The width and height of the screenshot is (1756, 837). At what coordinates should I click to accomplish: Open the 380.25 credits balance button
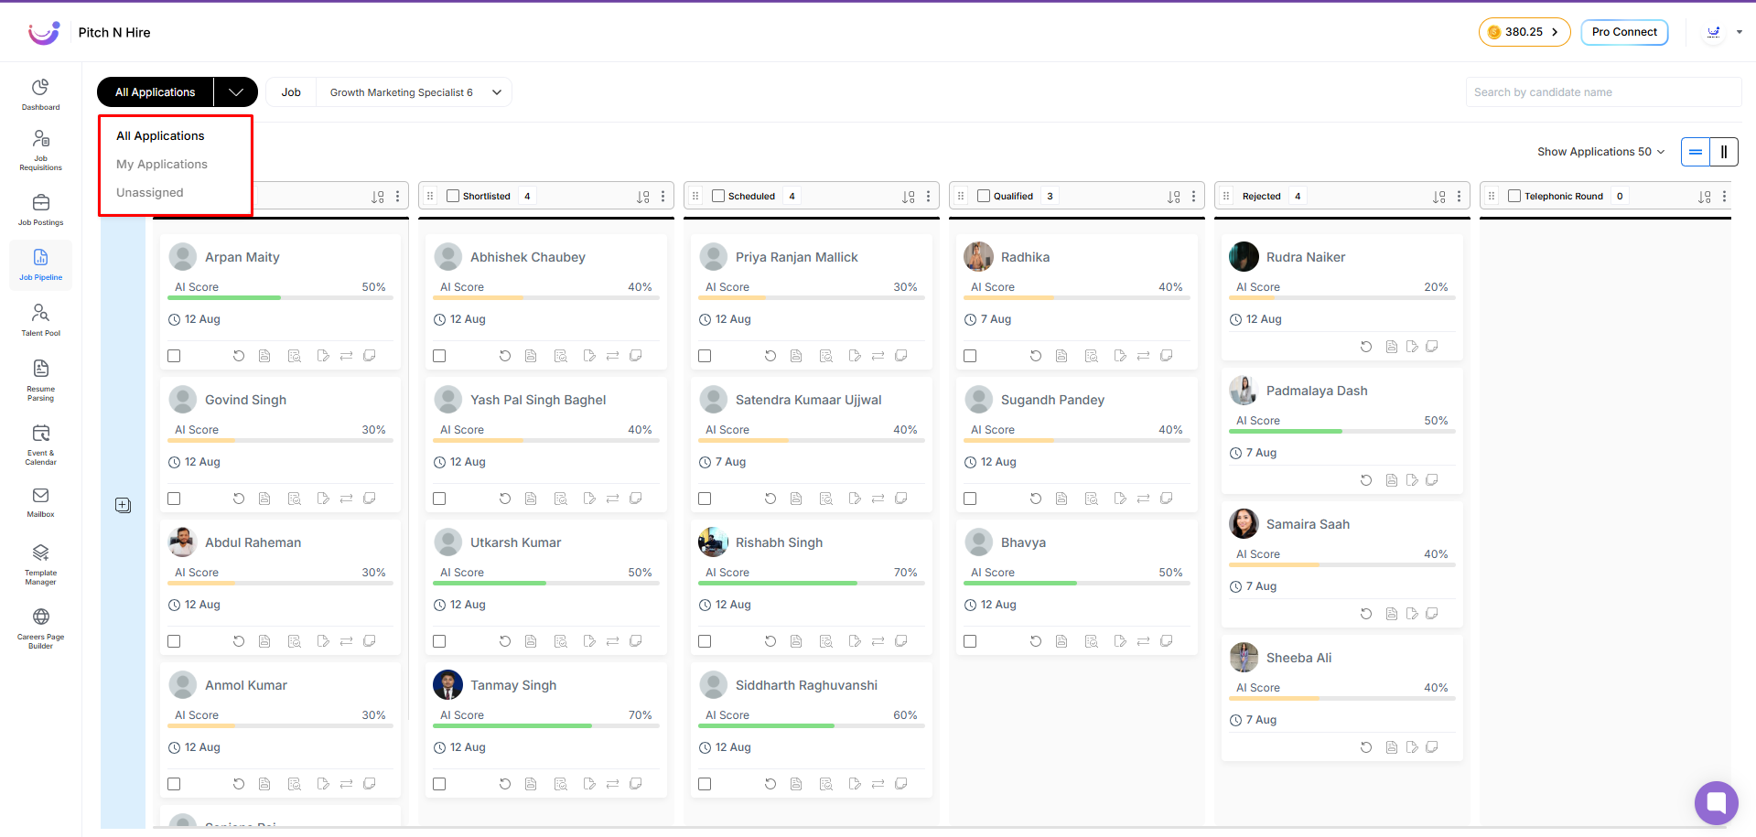click(x=1524, y=32)
